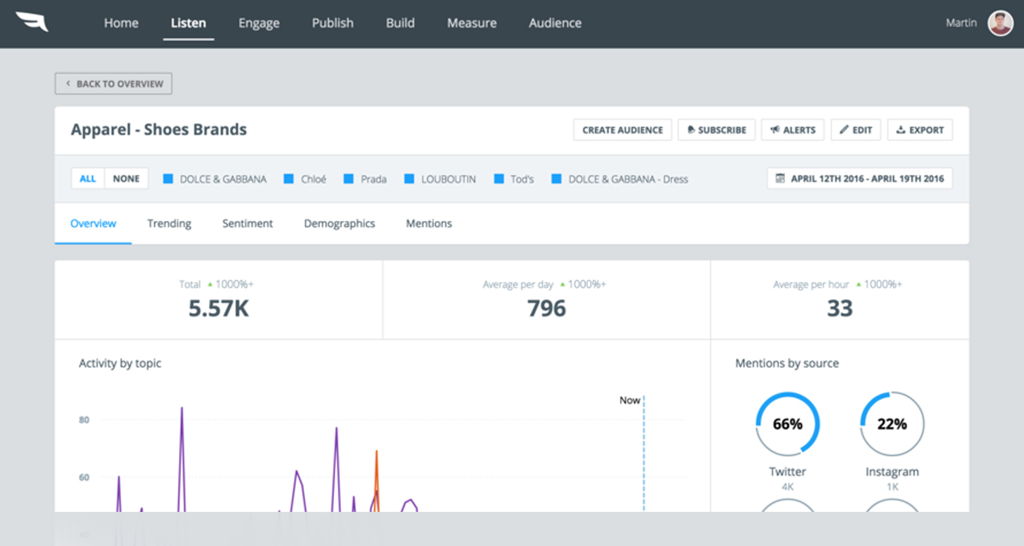Click the download icon on Export
Screen dimensions: 1024x546
pyautogui.click(x=901, y=130)
